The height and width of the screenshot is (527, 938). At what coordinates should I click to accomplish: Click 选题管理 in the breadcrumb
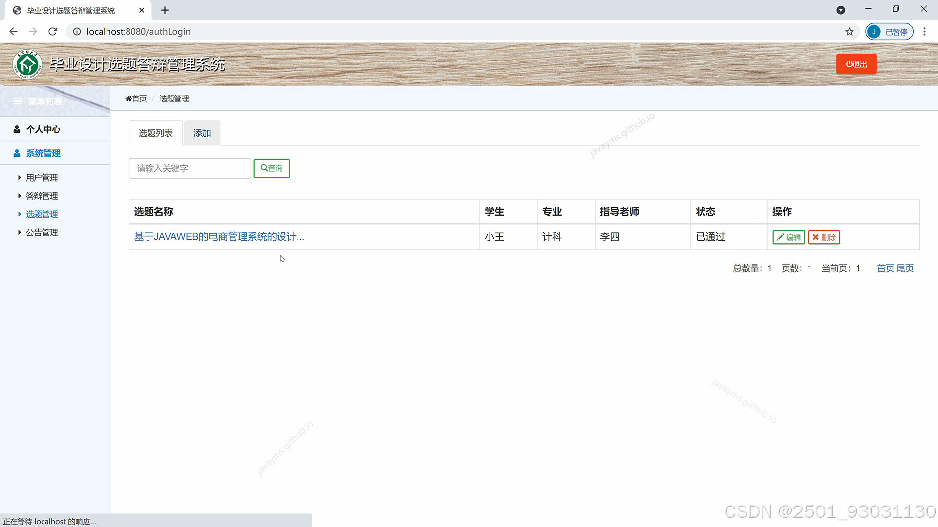[x=174, y=99]
